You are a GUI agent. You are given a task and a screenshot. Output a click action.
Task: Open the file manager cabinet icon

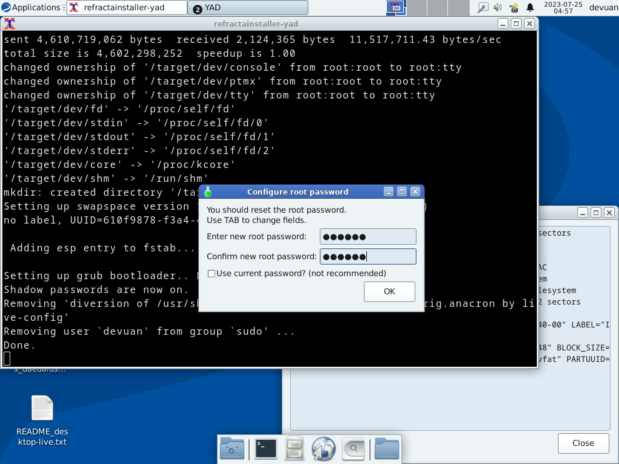294,449
